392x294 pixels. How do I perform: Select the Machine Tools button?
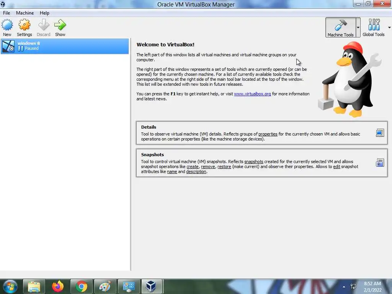pyautogui.click(x=340, y=28)
